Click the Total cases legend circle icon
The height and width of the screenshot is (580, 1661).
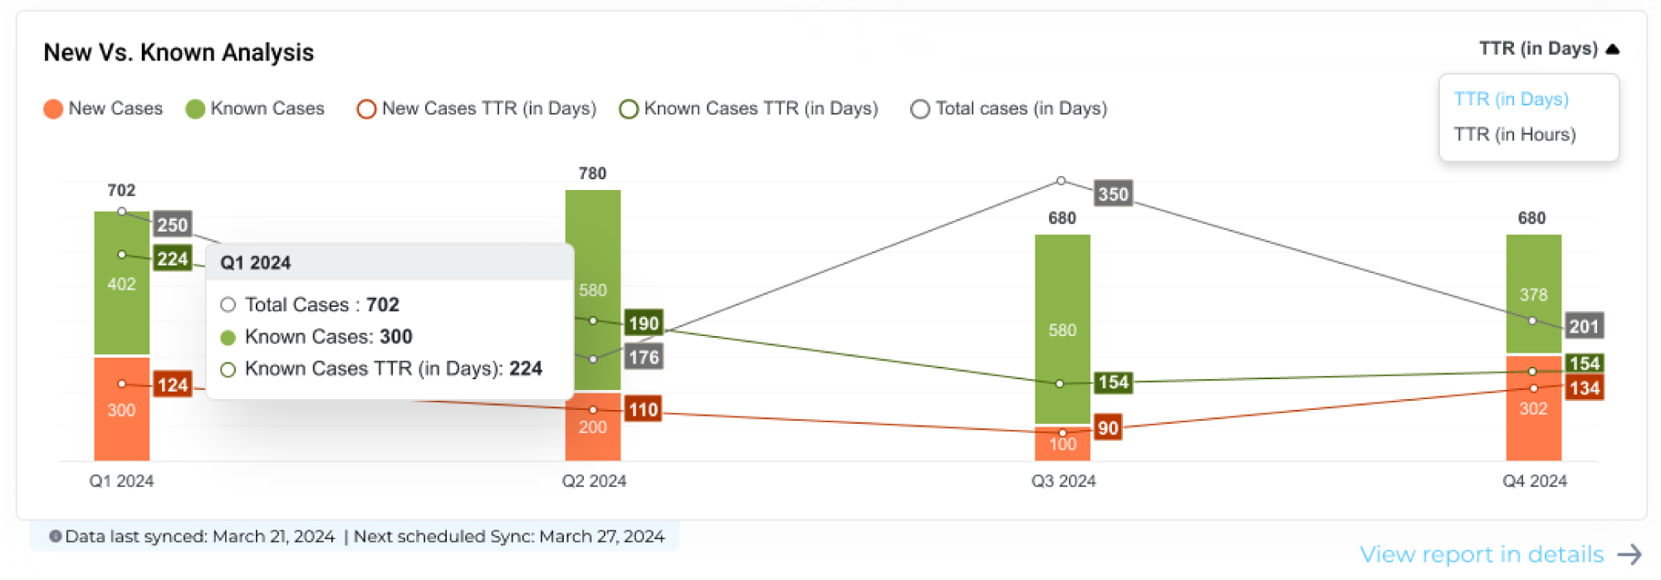click(919, 108)
